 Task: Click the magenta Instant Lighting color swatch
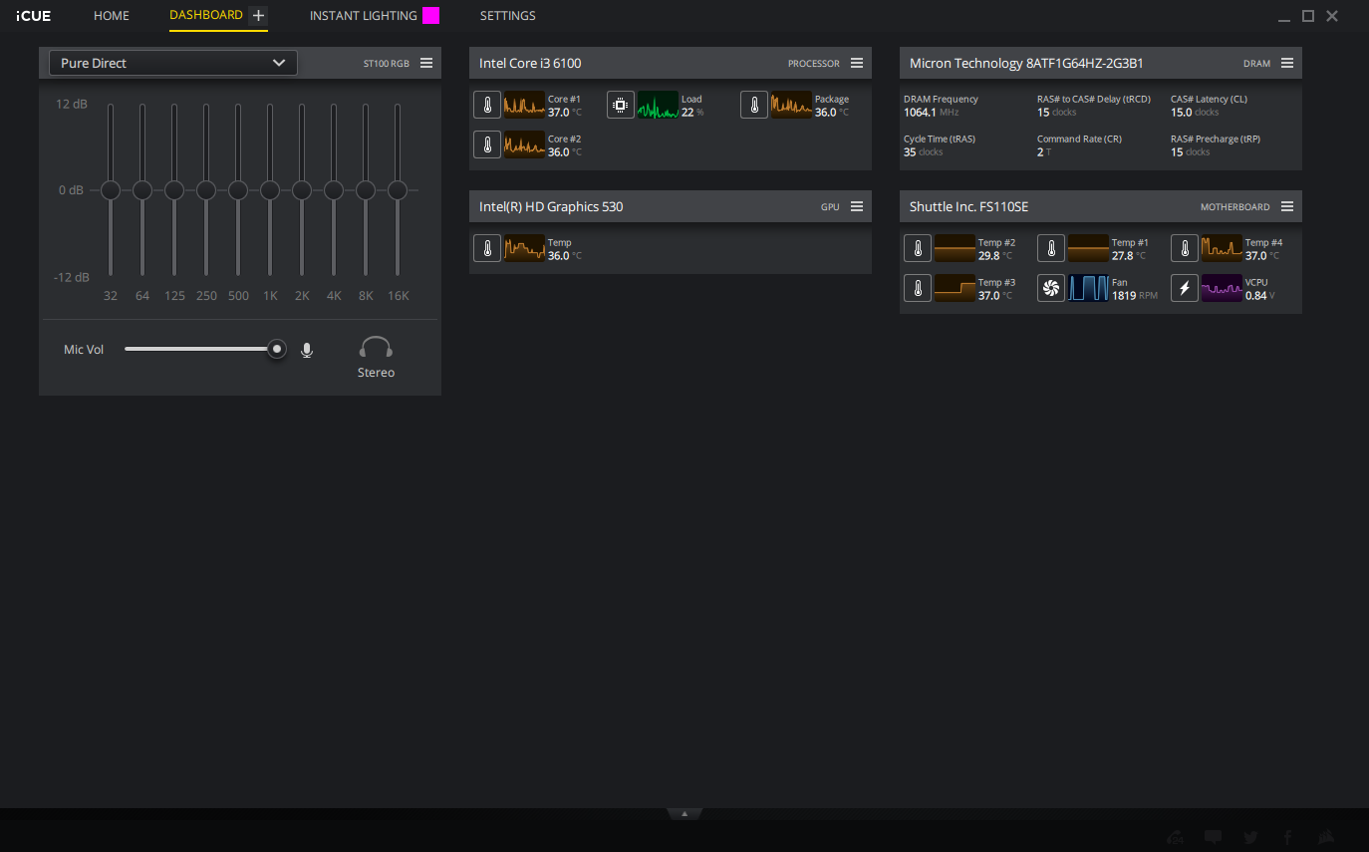430,15
